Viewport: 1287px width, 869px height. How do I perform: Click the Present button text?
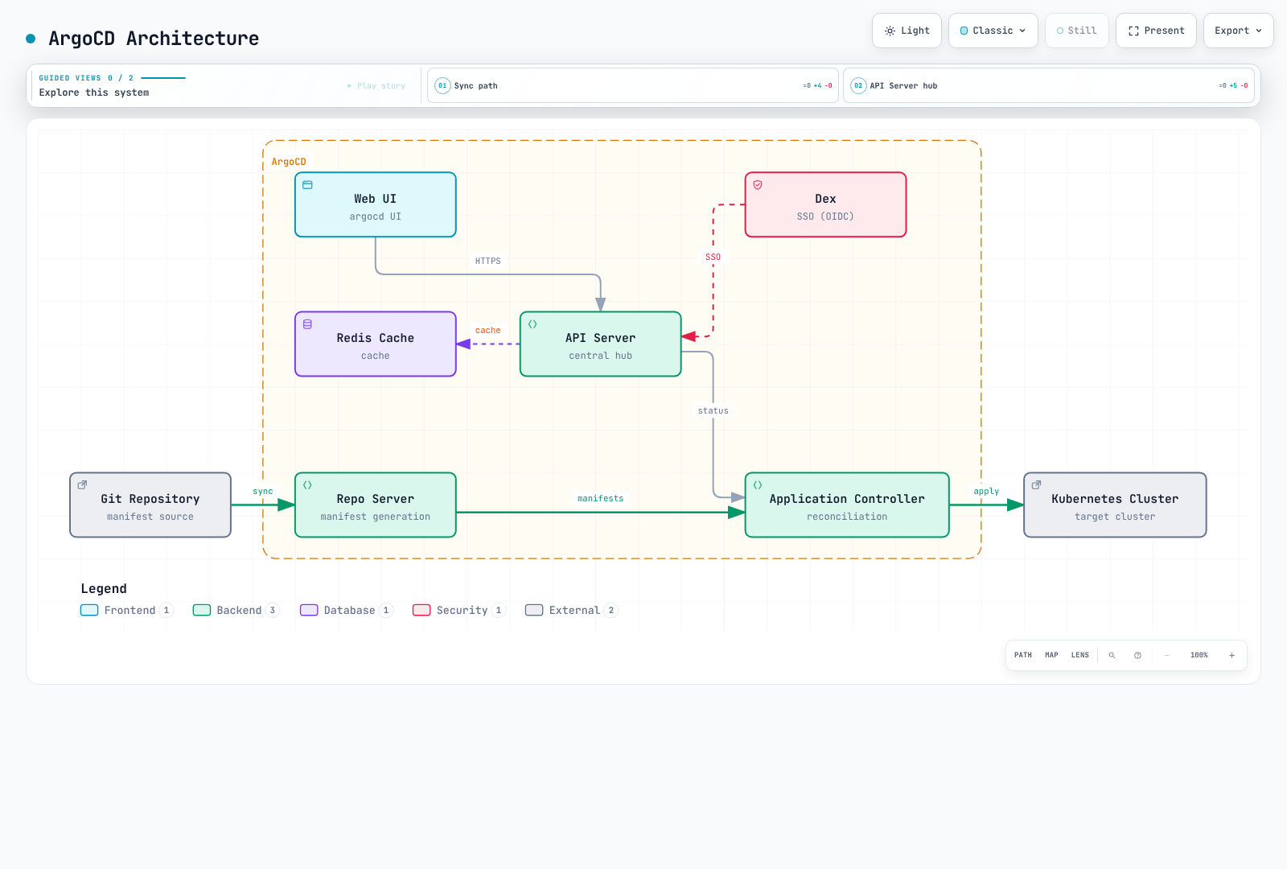pyautogui.click(x=1165, y=31)
